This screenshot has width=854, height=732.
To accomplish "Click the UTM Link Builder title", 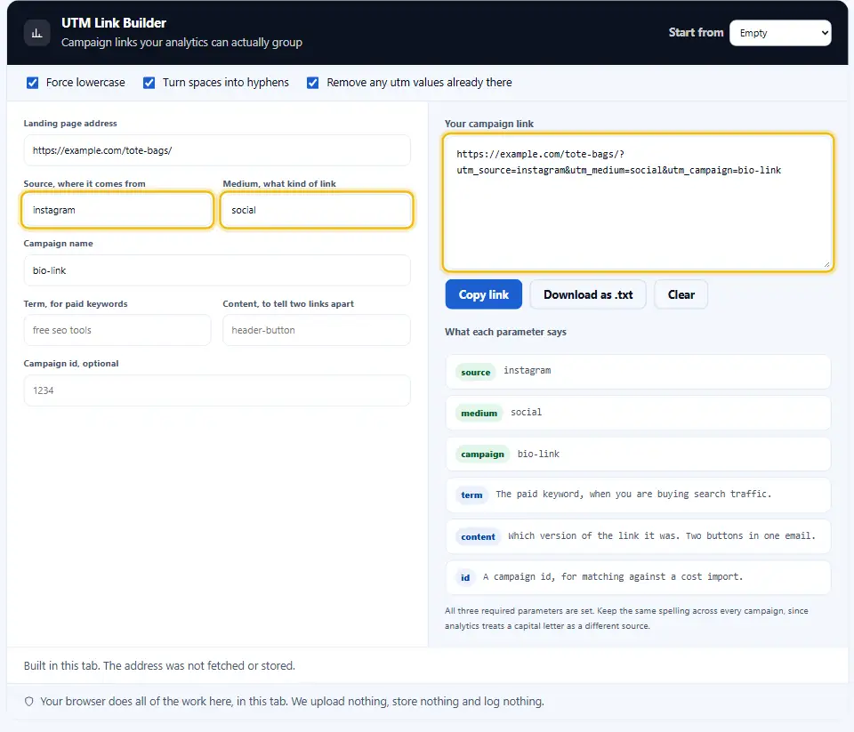I will tap(114, 23).
